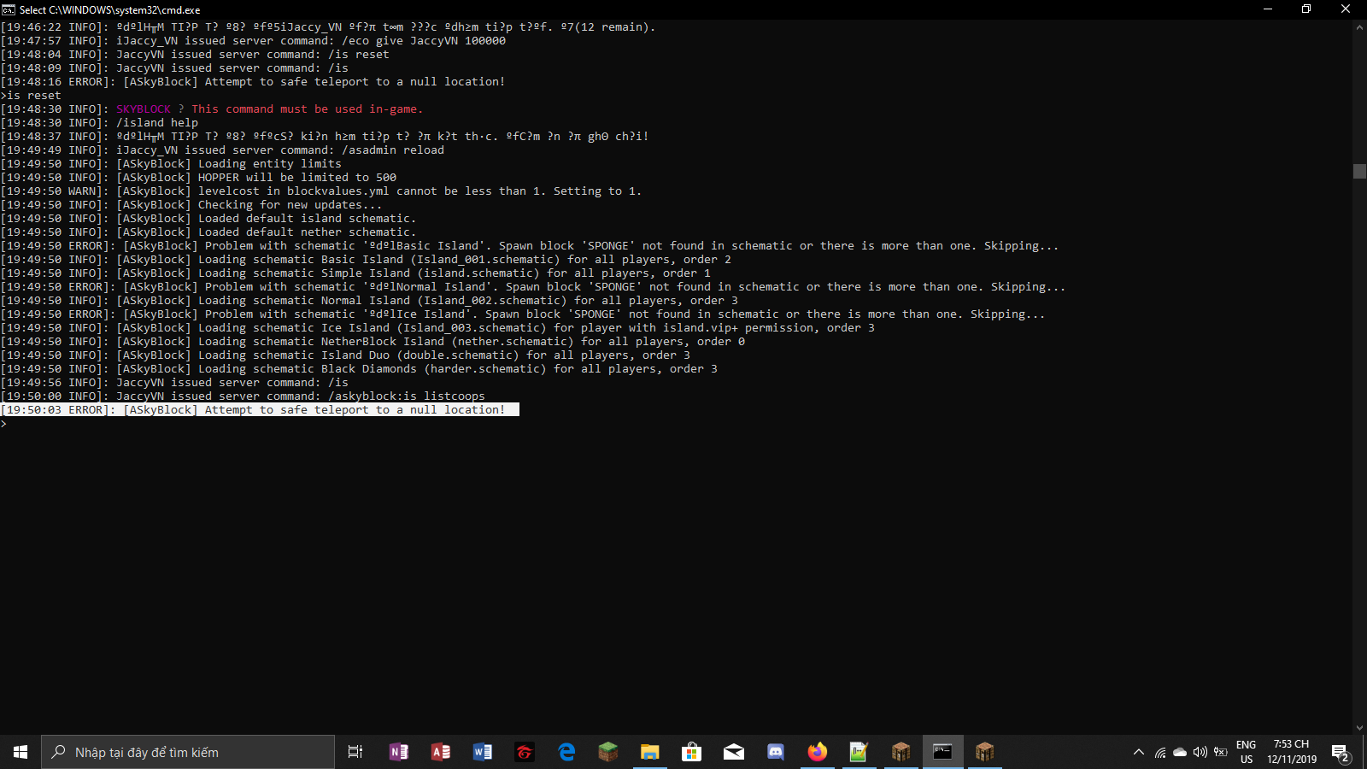Click "HOPPER will be limited to 500" text
The width and height of the screenshot is (1367, 769).
point(297,178)
